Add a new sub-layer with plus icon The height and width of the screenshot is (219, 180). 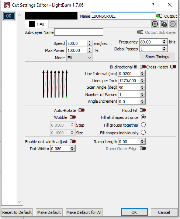155,24
